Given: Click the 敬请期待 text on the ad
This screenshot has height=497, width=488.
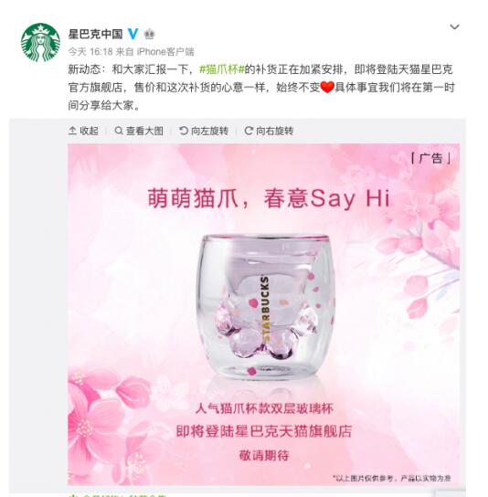Looking at the screenshot, I should tap(264, 456).
